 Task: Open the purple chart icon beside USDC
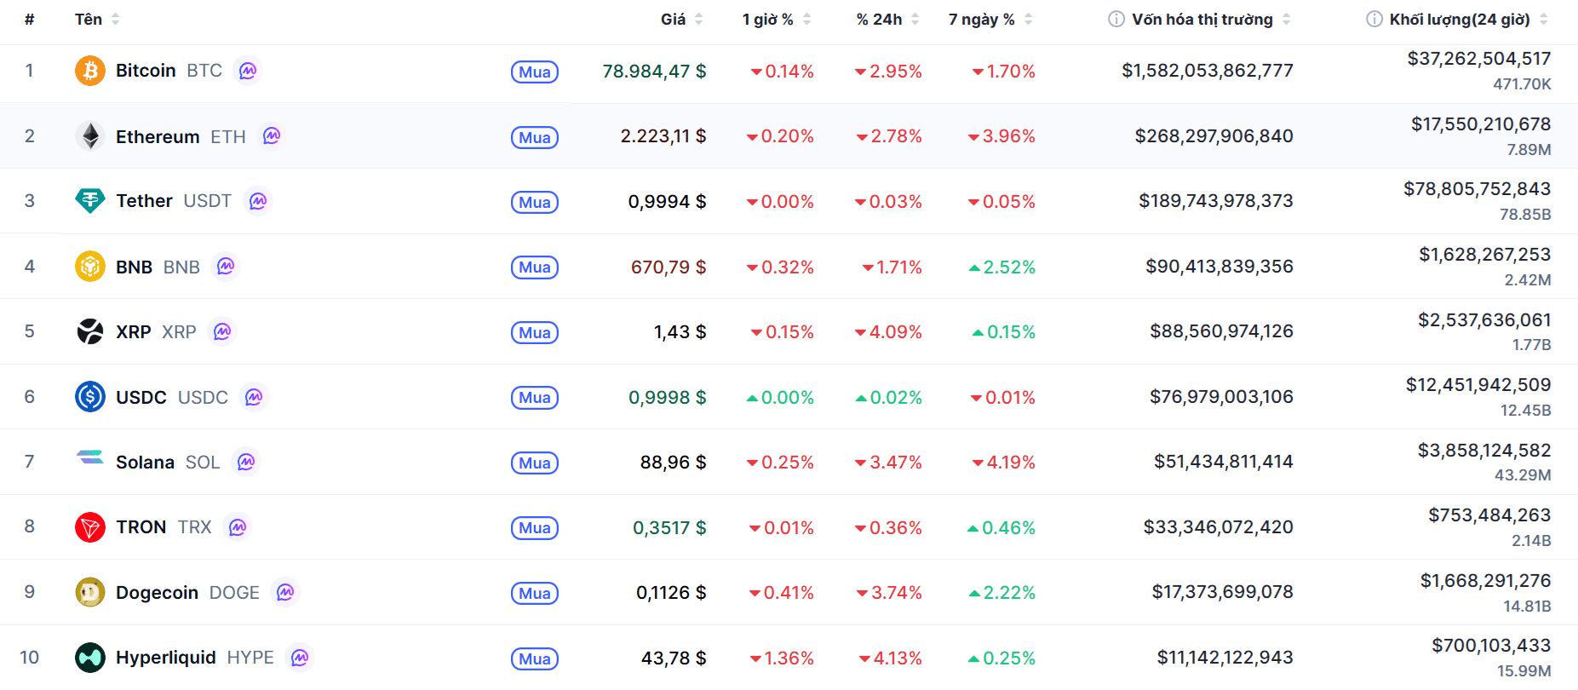point(254,397)
